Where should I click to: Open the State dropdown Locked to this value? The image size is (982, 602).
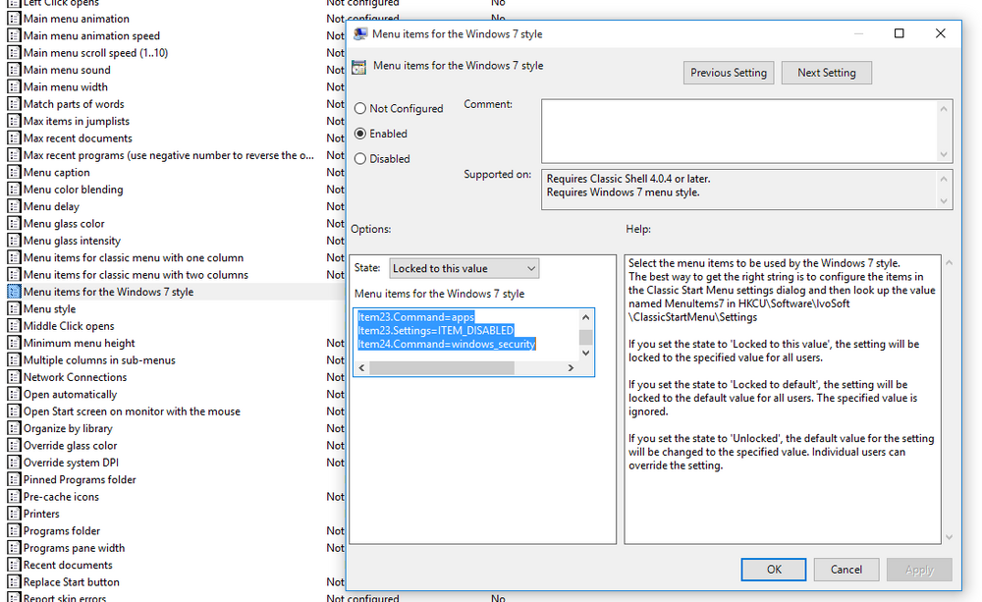(464, 269)
